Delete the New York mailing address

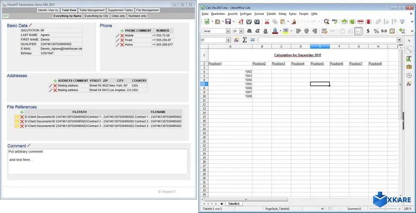(55, 86)
